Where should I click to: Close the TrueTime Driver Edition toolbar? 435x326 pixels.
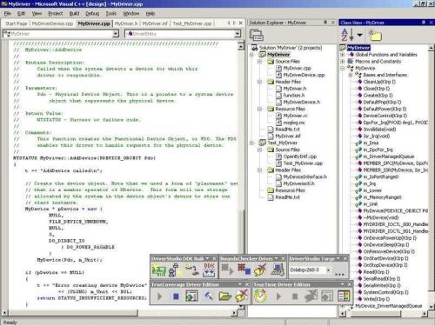point(349,284)
